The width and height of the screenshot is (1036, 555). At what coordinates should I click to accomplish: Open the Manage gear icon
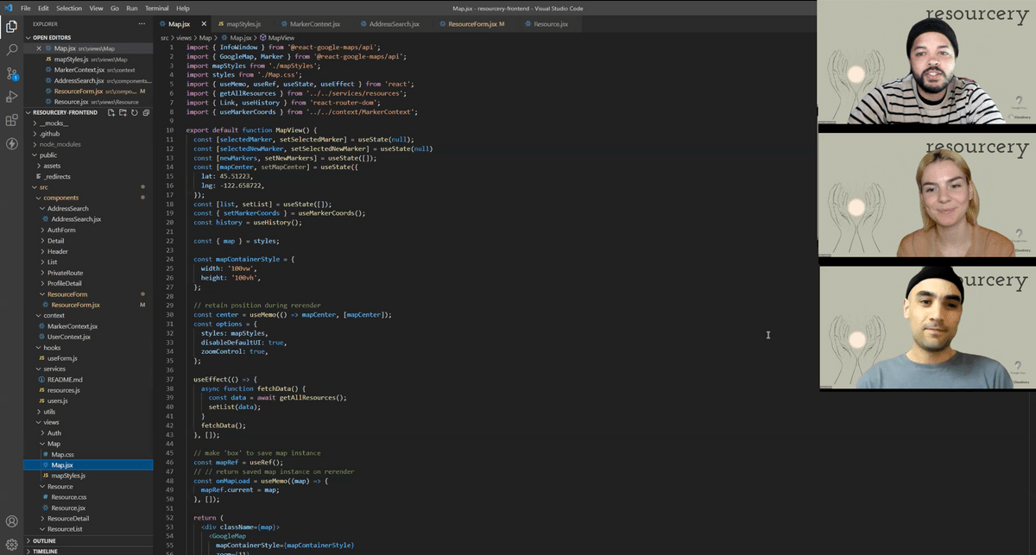coord(12,545)
